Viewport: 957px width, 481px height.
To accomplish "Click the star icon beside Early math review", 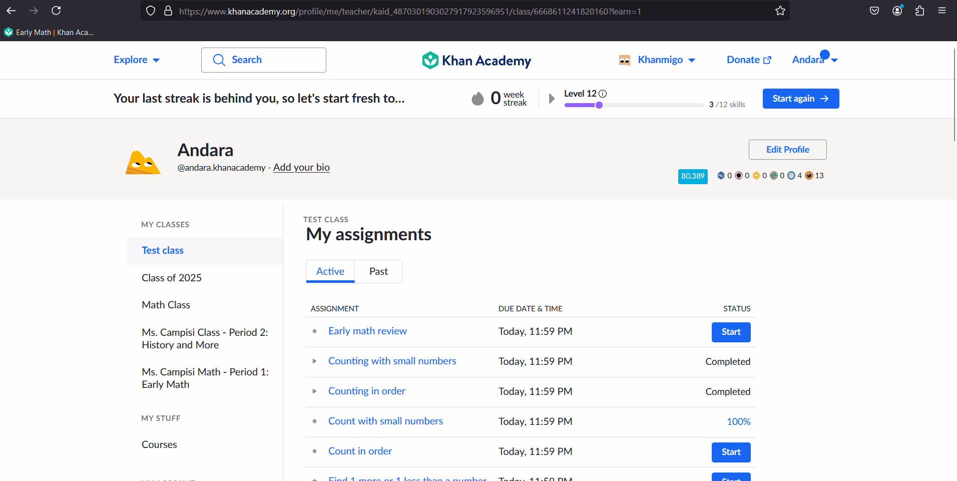I will (x=314, y=331).
